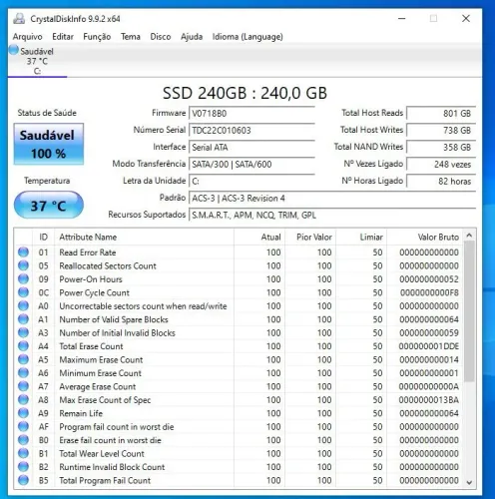Click the transfer mode field SATA/300 | SATA/600

click(251, 165)
